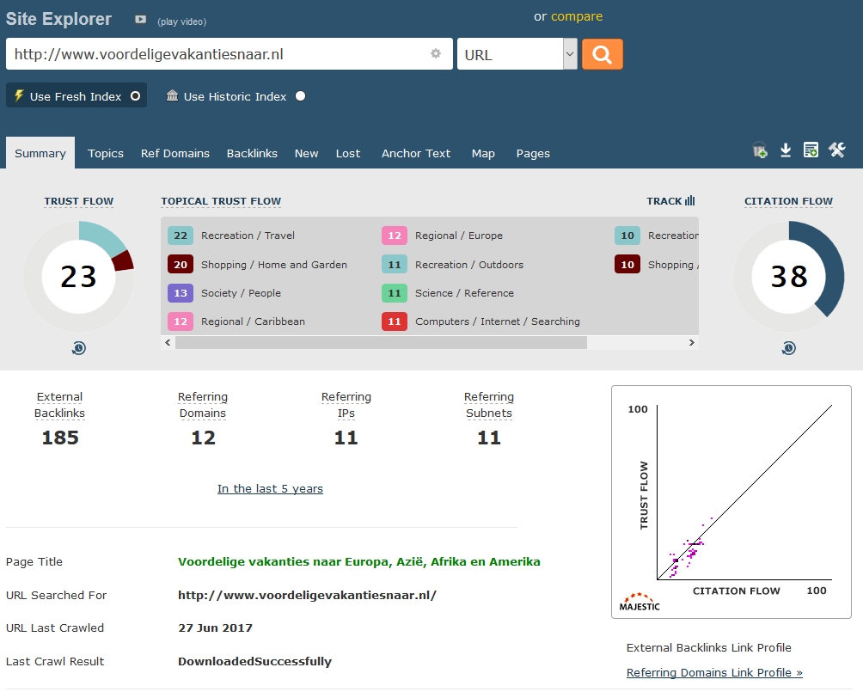Open the Ref Domains tab

(x=175, y=153)
